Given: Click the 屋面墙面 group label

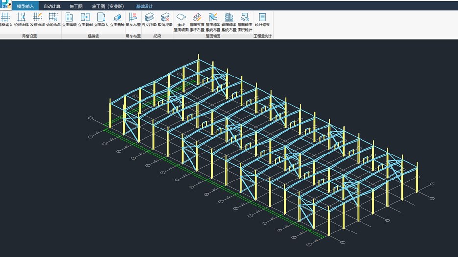Looking at the screenshot, I should point(213,36).
